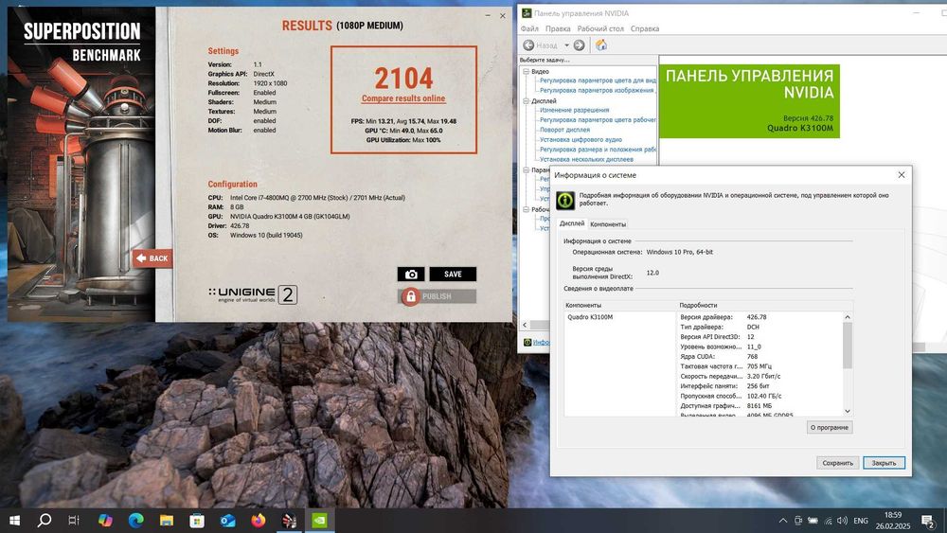The width and height of the screenshot is (947, 533).
Task: Launch Copilot from the taskbar
Action: [105, 521]
